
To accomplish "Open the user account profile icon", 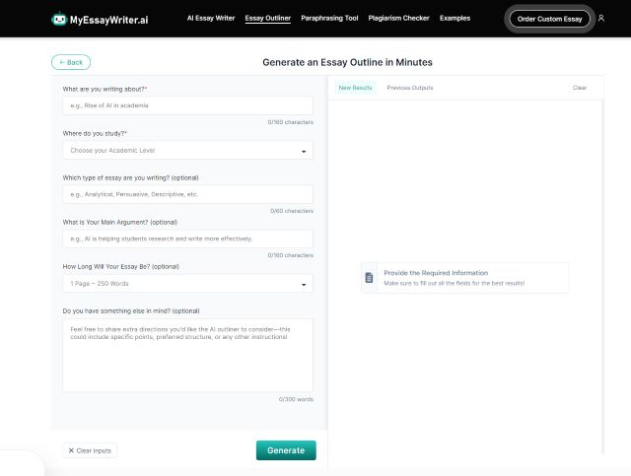I will 601,18.
